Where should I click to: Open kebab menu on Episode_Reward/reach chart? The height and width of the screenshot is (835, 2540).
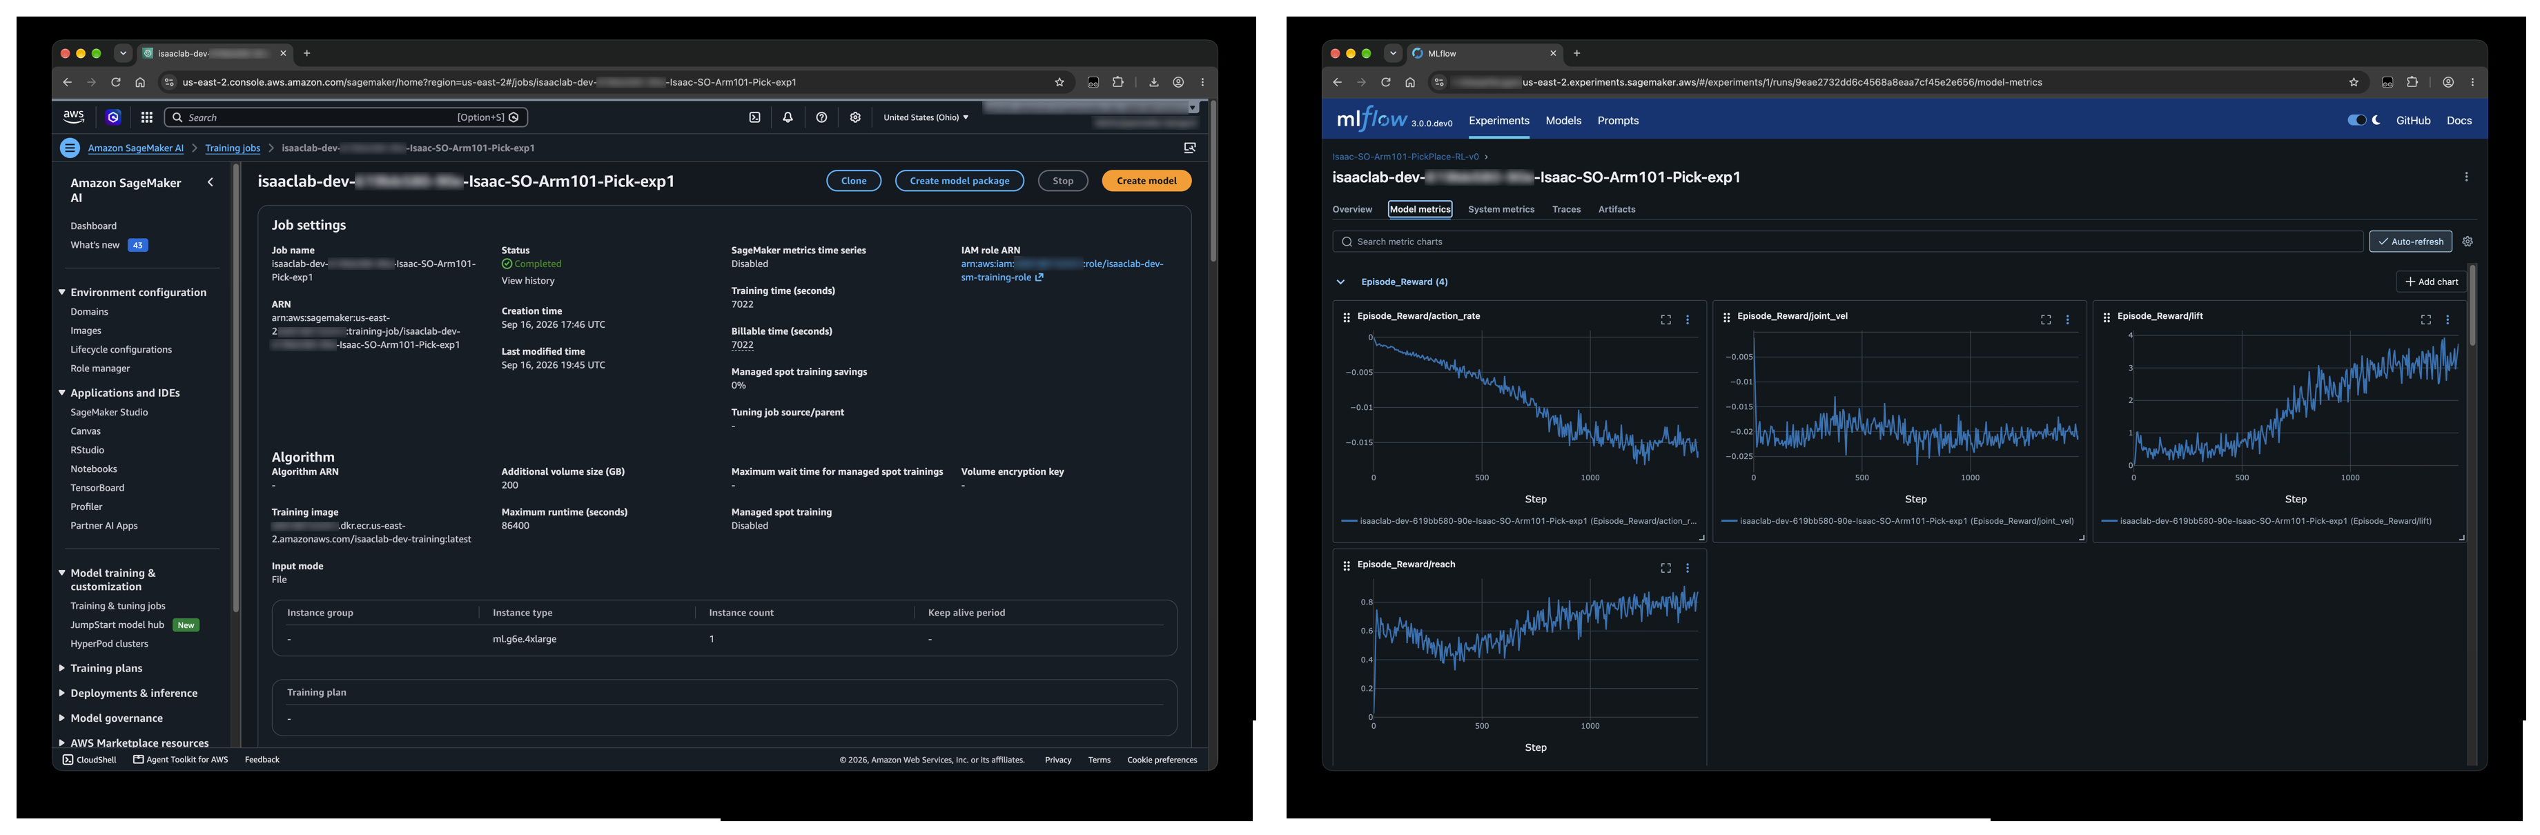click(1687, 568)
